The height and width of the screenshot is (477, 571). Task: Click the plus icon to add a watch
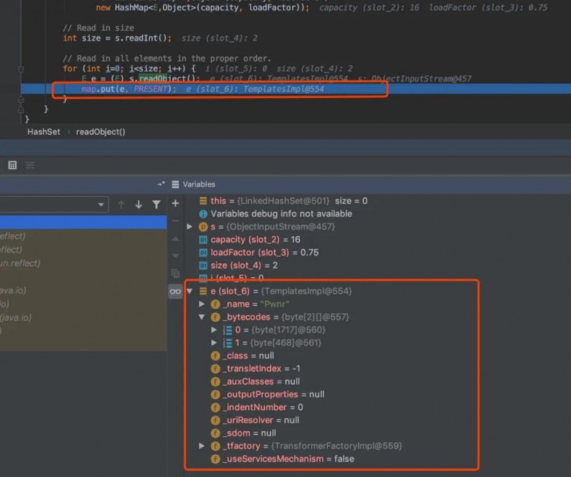pos(175,204)
